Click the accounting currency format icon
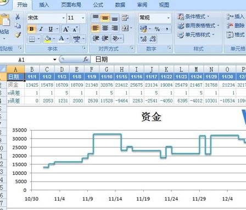 click(x=143, y=29)
